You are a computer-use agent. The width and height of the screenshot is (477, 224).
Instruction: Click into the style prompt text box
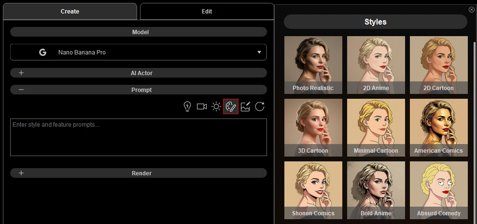click(x=139, y=137)
